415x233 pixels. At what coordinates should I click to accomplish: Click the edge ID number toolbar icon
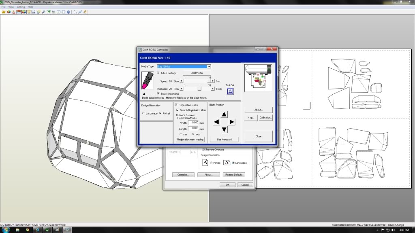[x=34, y=12]
